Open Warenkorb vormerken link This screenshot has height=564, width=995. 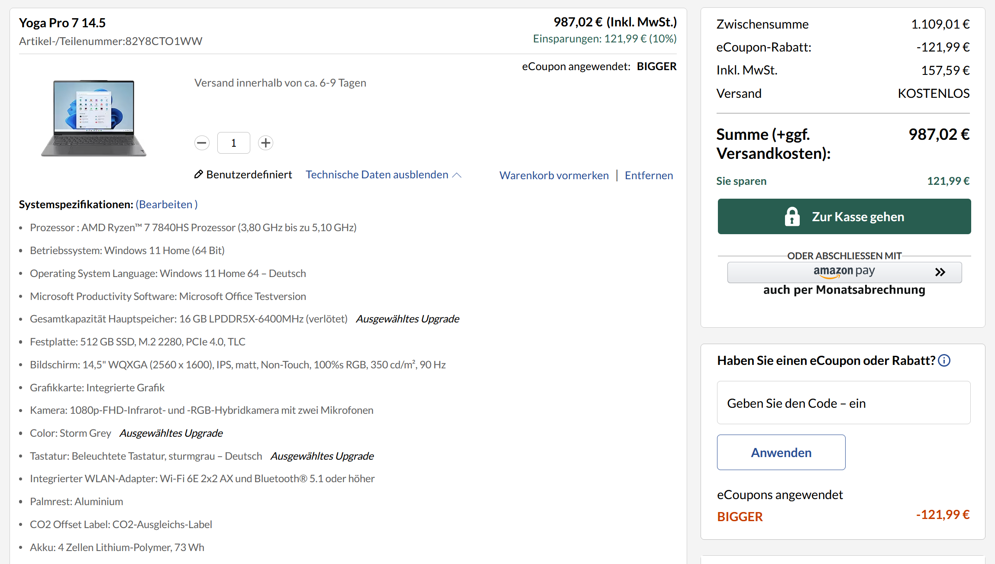click(554, 175)
